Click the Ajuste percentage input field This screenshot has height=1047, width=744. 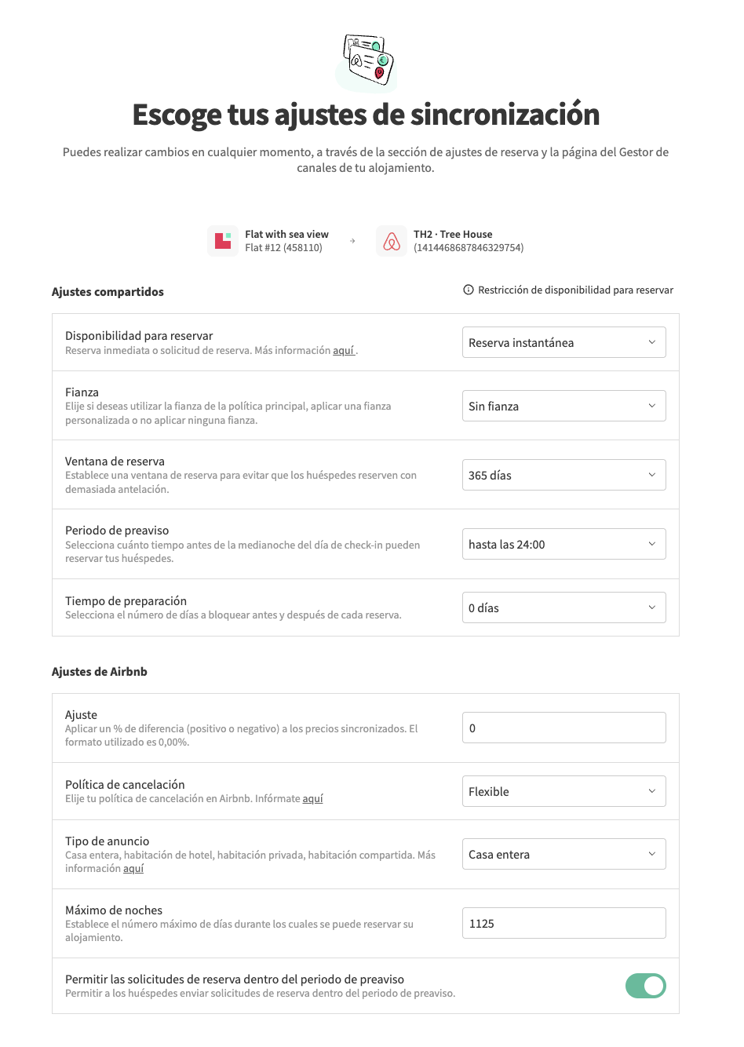click(x=563, y=728)
